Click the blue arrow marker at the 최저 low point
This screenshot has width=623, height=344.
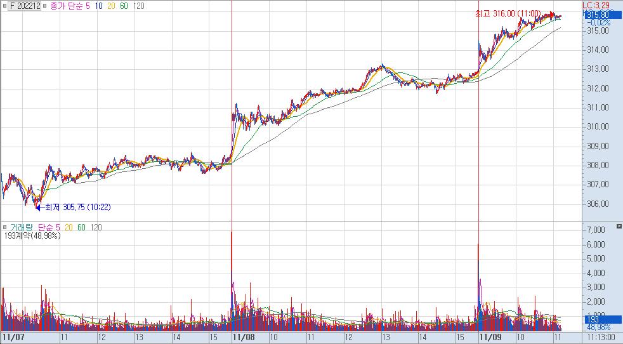pyautogui.click(x=39, y=207)
